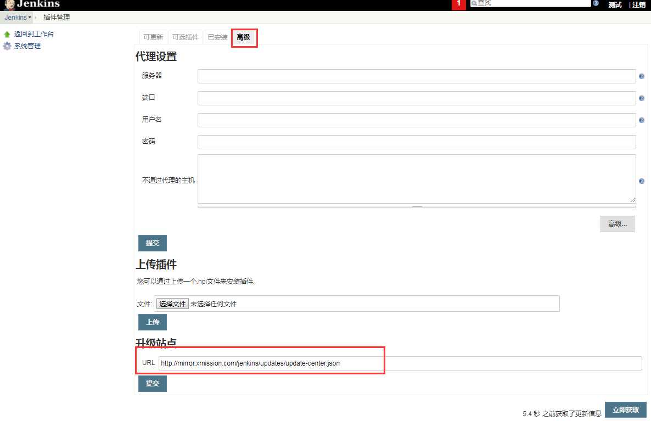651x421 pixels.
Task: Click the update site URL field
Action: coord(400,363)
